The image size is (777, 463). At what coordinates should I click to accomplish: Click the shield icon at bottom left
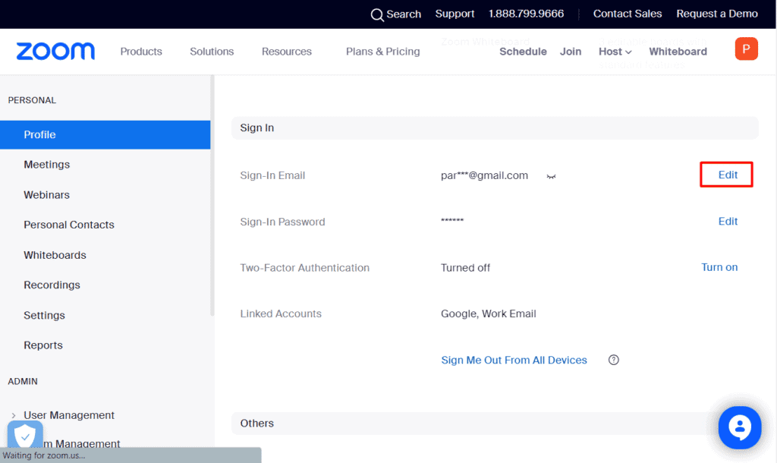(25, 435)
